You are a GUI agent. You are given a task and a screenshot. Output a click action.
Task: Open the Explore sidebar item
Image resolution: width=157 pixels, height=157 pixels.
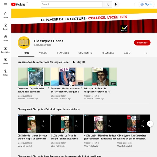[x=5, y=27]
